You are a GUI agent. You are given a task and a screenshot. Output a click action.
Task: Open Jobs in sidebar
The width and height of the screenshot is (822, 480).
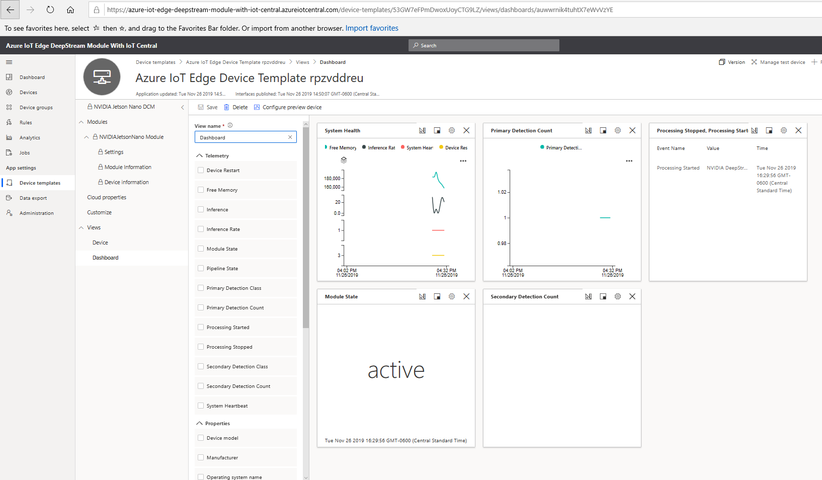[25, 153]
